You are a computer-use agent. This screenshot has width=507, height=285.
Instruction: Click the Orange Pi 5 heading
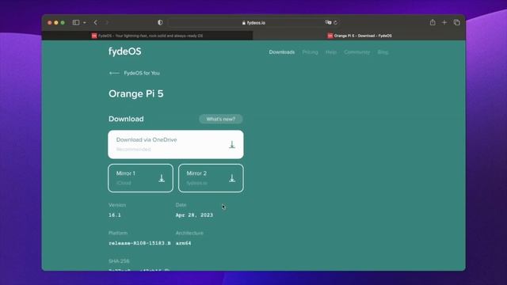pyautogui.click(x=136, y=93)
